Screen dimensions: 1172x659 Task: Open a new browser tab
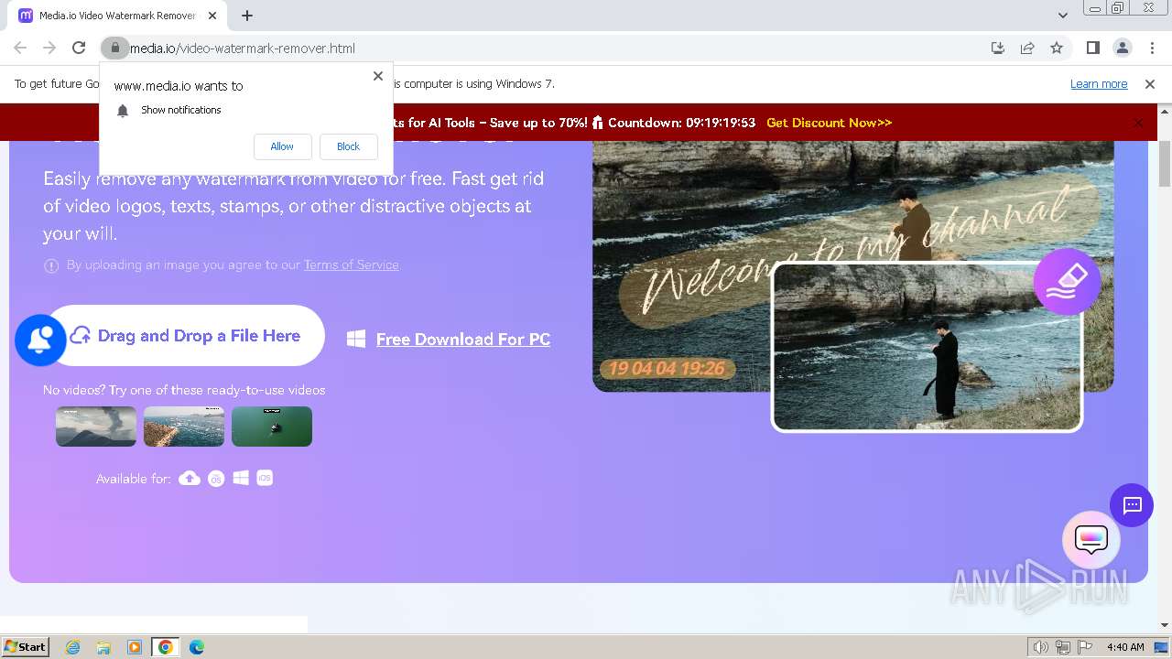point(247,16)
